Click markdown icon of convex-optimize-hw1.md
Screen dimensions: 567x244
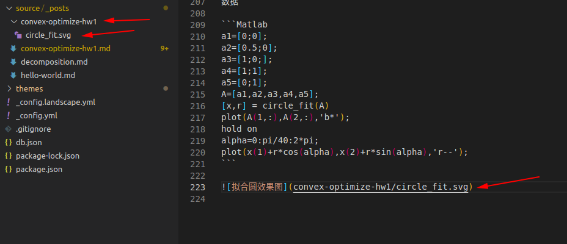tap(13, 48)
